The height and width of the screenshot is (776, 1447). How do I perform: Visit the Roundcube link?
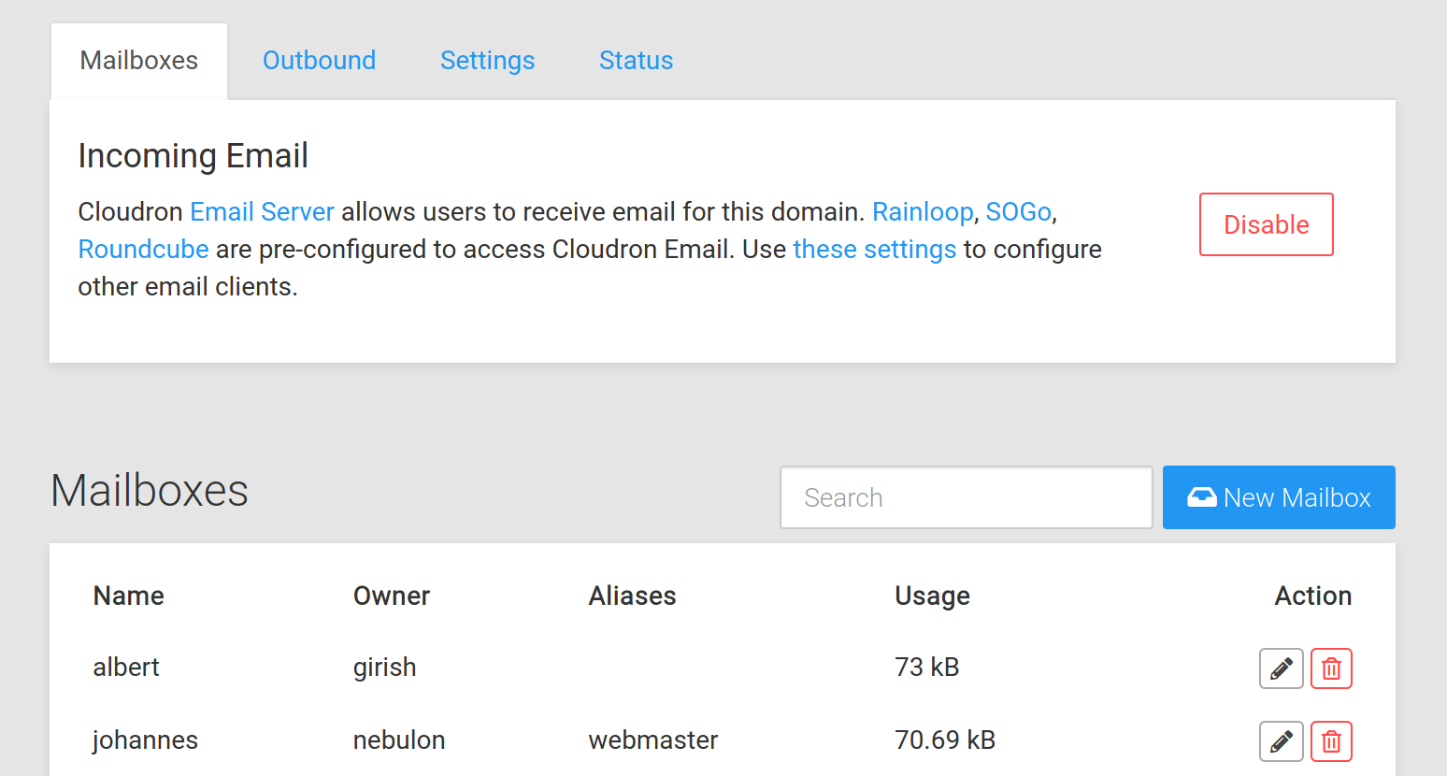pyautogui.click(x=143, y=250)
